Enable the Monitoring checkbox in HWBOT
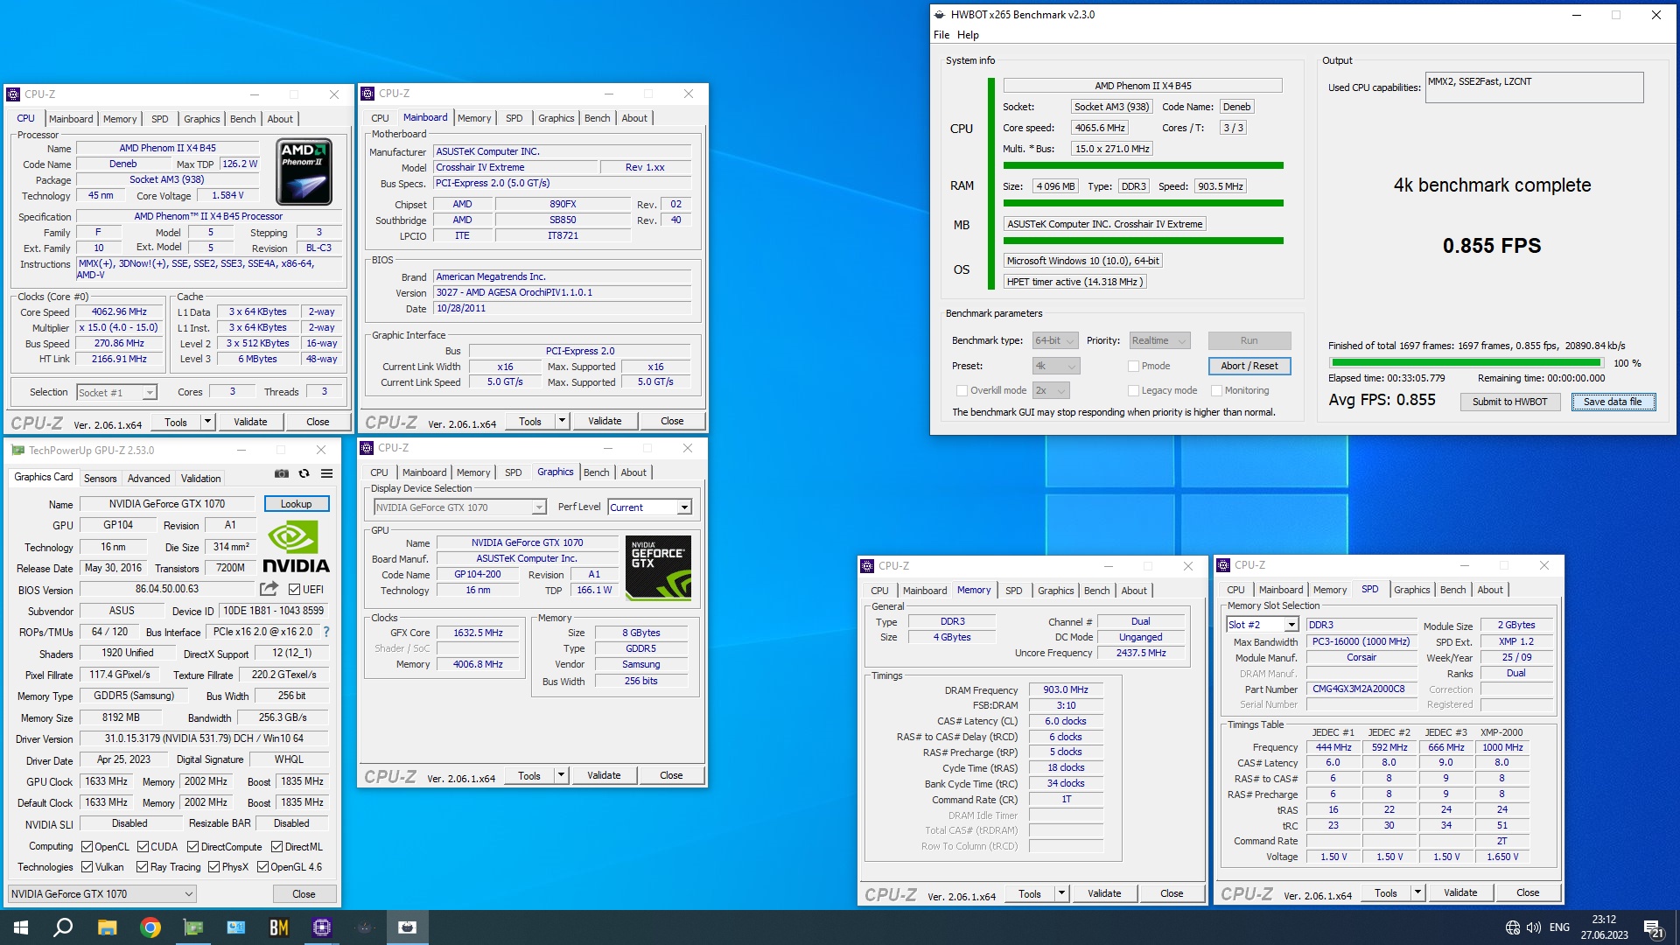The height and width of the screenshot is (945, 1680). (x=1216, y=390)
